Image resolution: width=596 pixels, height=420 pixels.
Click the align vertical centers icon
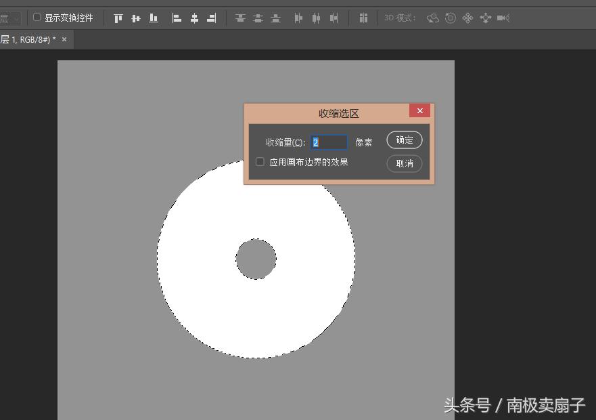coord(135,18)
